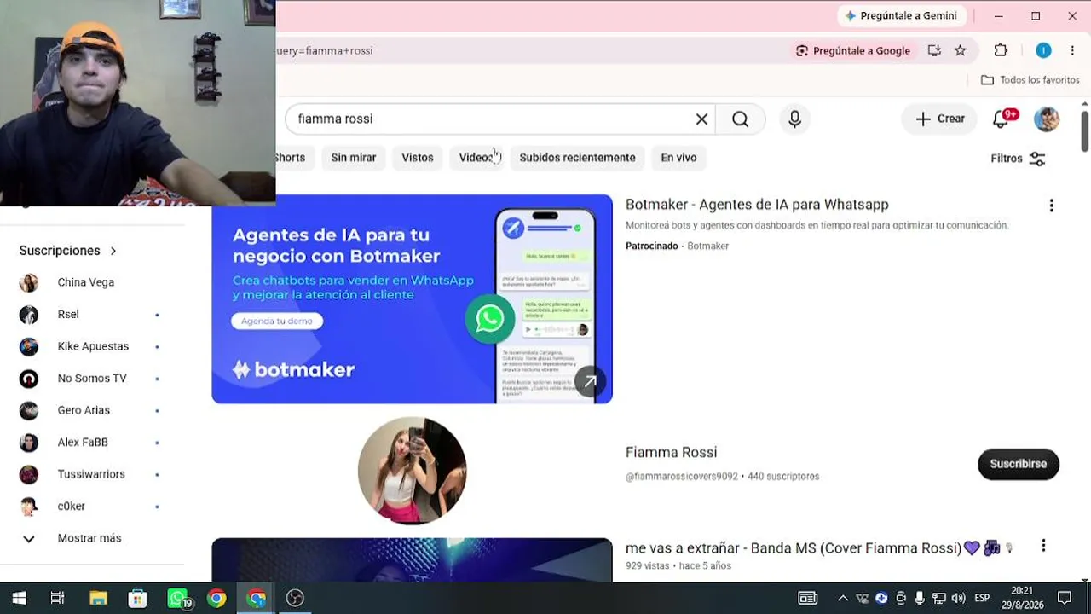Open Tussiwarriors subscription channel

click(x=92, y=474)
